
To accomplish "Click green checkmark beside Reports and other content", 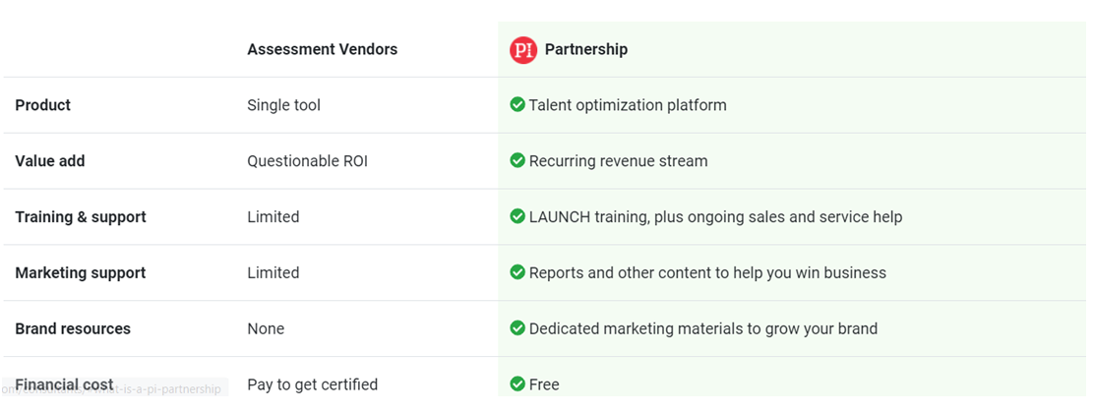I will pyautogui.click(x=517, y=271).
